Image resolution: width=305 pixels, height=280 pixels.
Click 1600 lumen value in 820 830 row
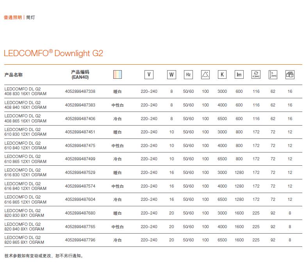tap(239, 213)
